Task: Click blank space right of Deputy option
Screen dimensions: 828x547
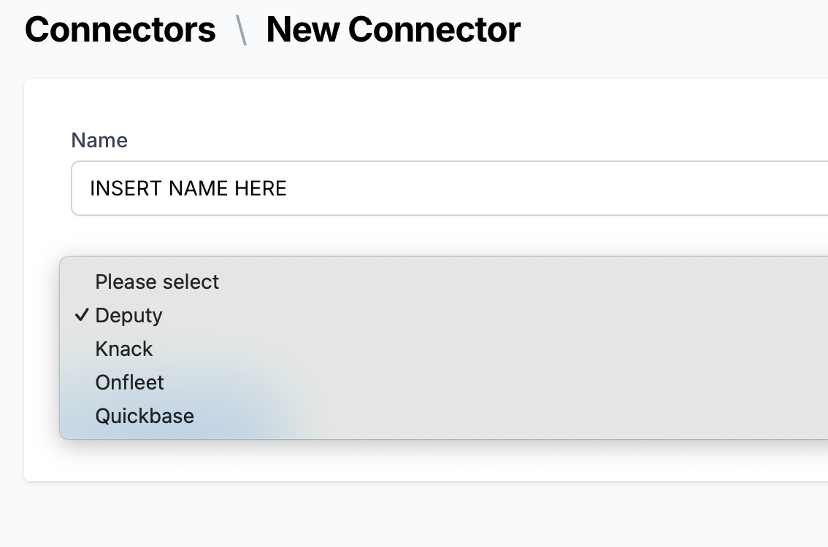Action: (x=475, y=315)
